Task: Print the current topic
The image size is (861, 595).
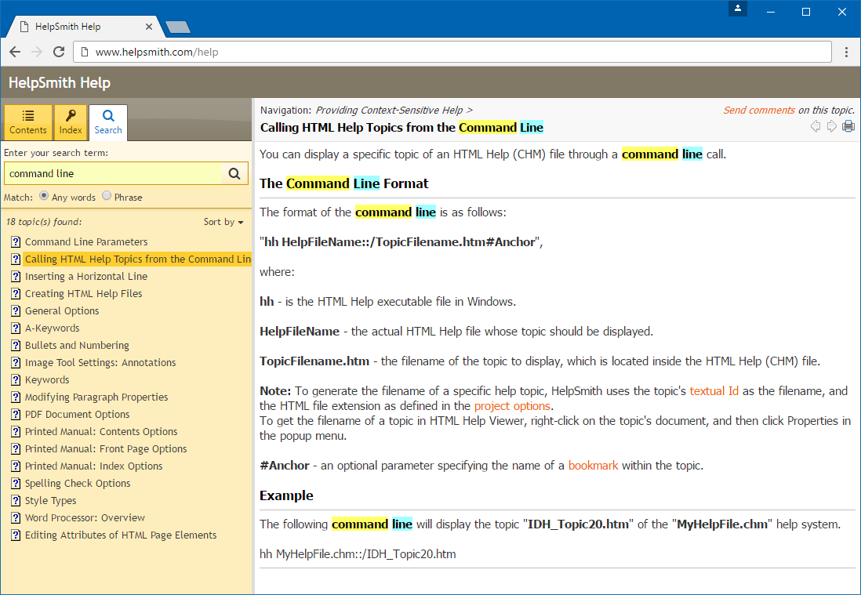Action: pos(848,126)
